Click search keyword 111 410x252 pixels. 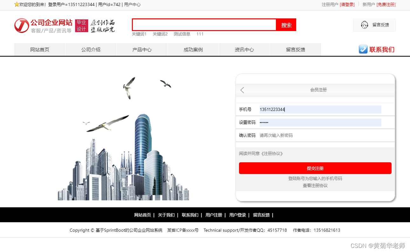point(200,34)
